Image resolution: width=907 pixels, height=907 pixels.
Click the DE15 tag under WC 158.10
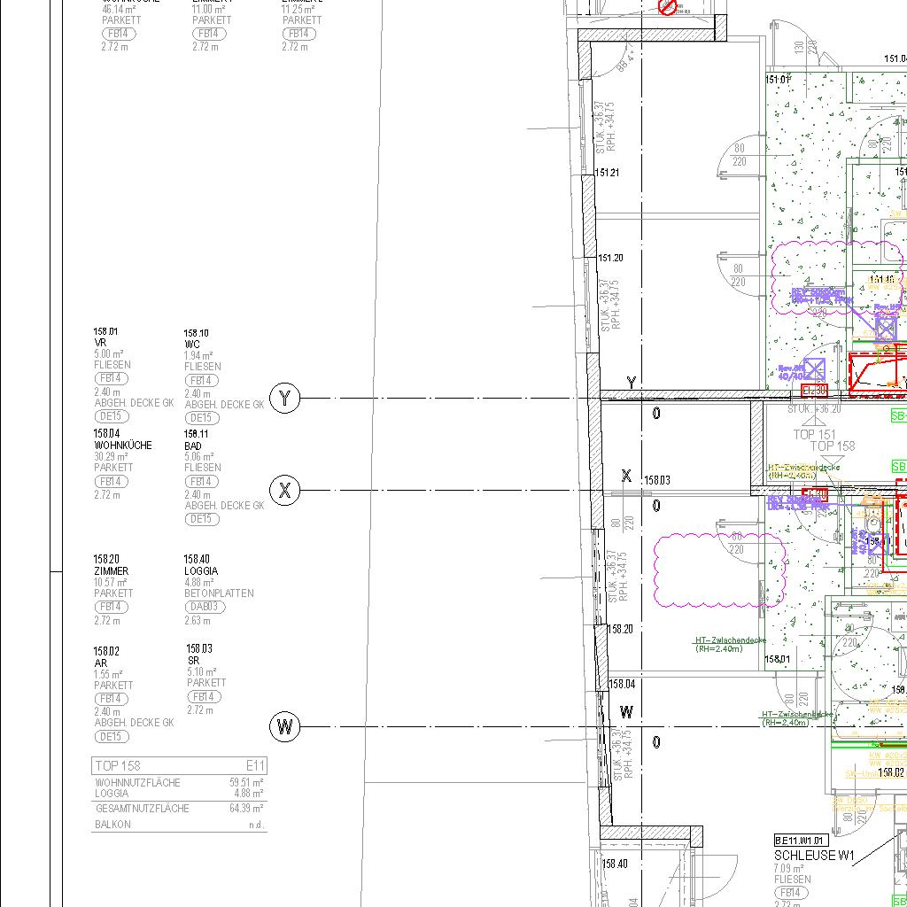[201, 418]
